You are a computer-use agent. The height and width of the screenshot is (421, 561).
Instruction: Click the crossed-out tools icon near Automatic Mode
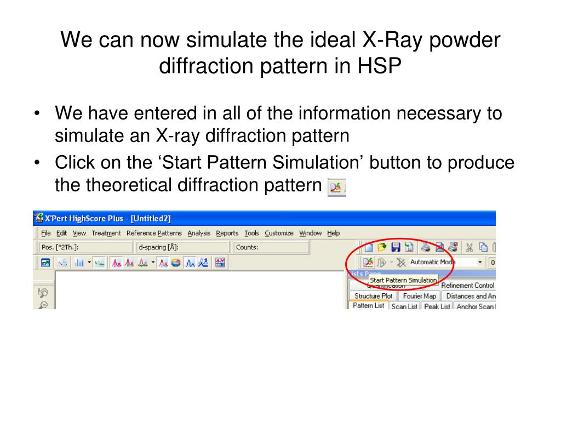(401, 263)
